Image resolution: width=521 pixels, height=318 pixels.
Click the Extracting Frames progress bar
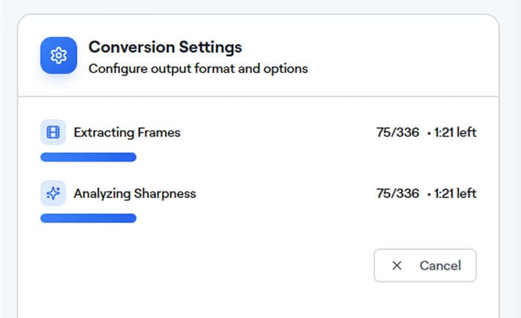[88, 157]
